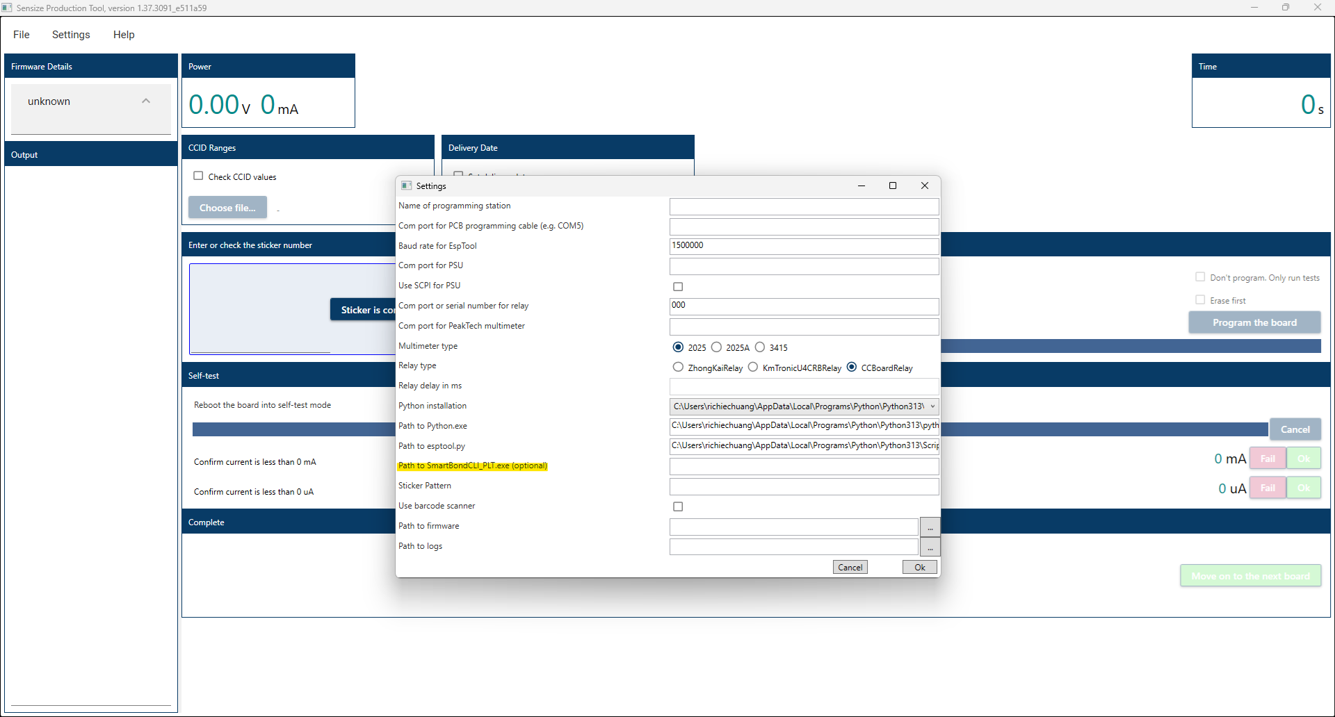
Task: Select the 3415 multimeter type
Action: [x=760, y=347]
